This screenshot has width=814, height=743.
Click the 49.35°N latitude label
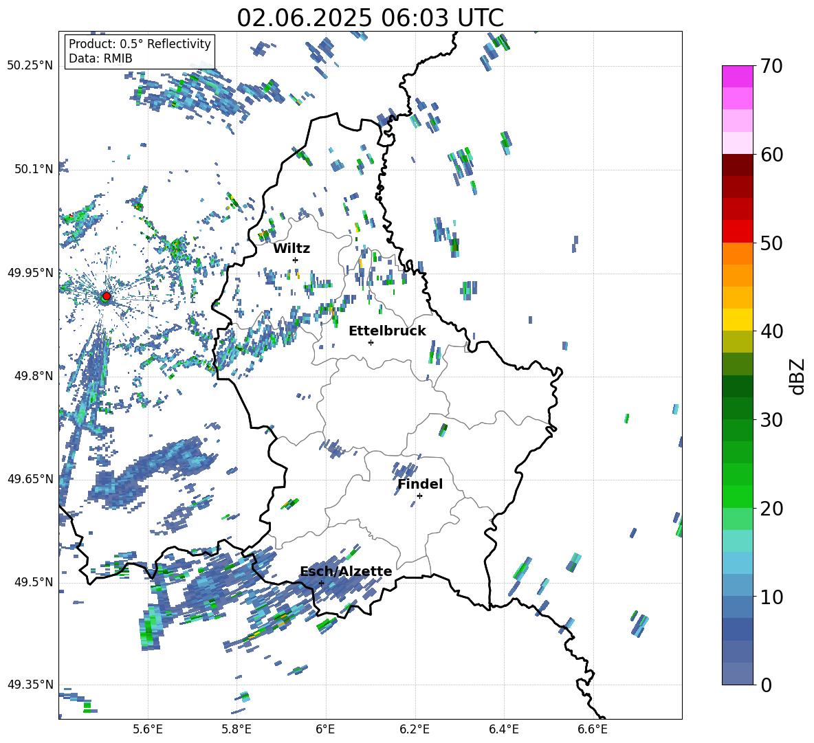30,685
